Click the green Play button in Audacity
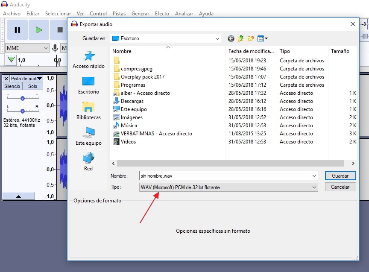This screenshot has height=272, width=369. click(x=39, y=30)
